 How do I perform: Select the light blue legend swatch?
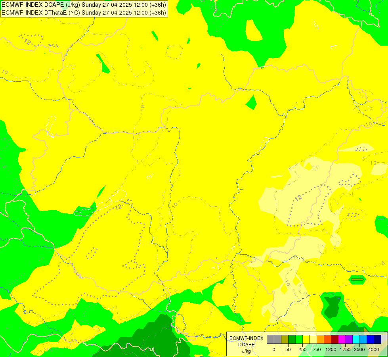click(x=363, y=339)
